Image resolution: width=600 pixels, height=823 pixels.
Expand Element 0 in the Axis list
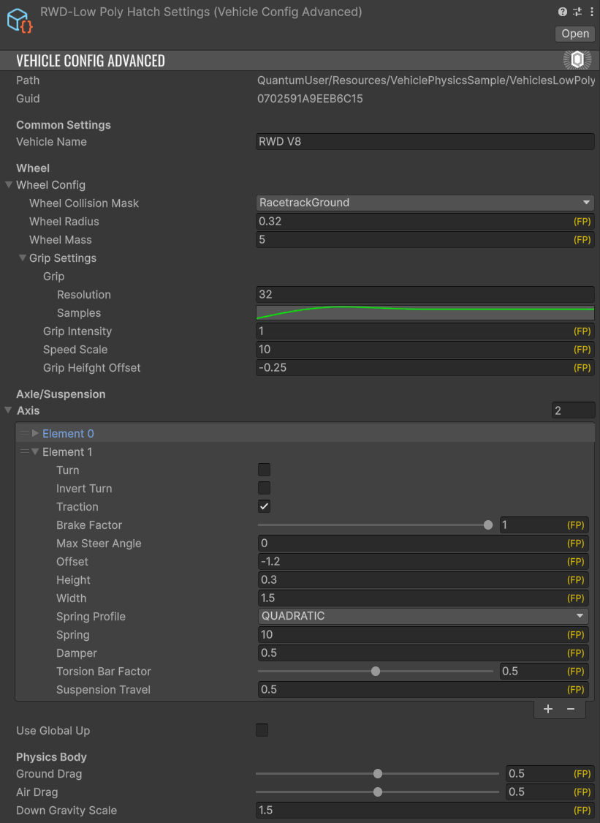point(35,434)
